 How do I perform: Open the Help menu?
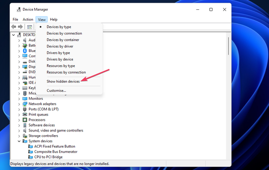pos(54,20)
